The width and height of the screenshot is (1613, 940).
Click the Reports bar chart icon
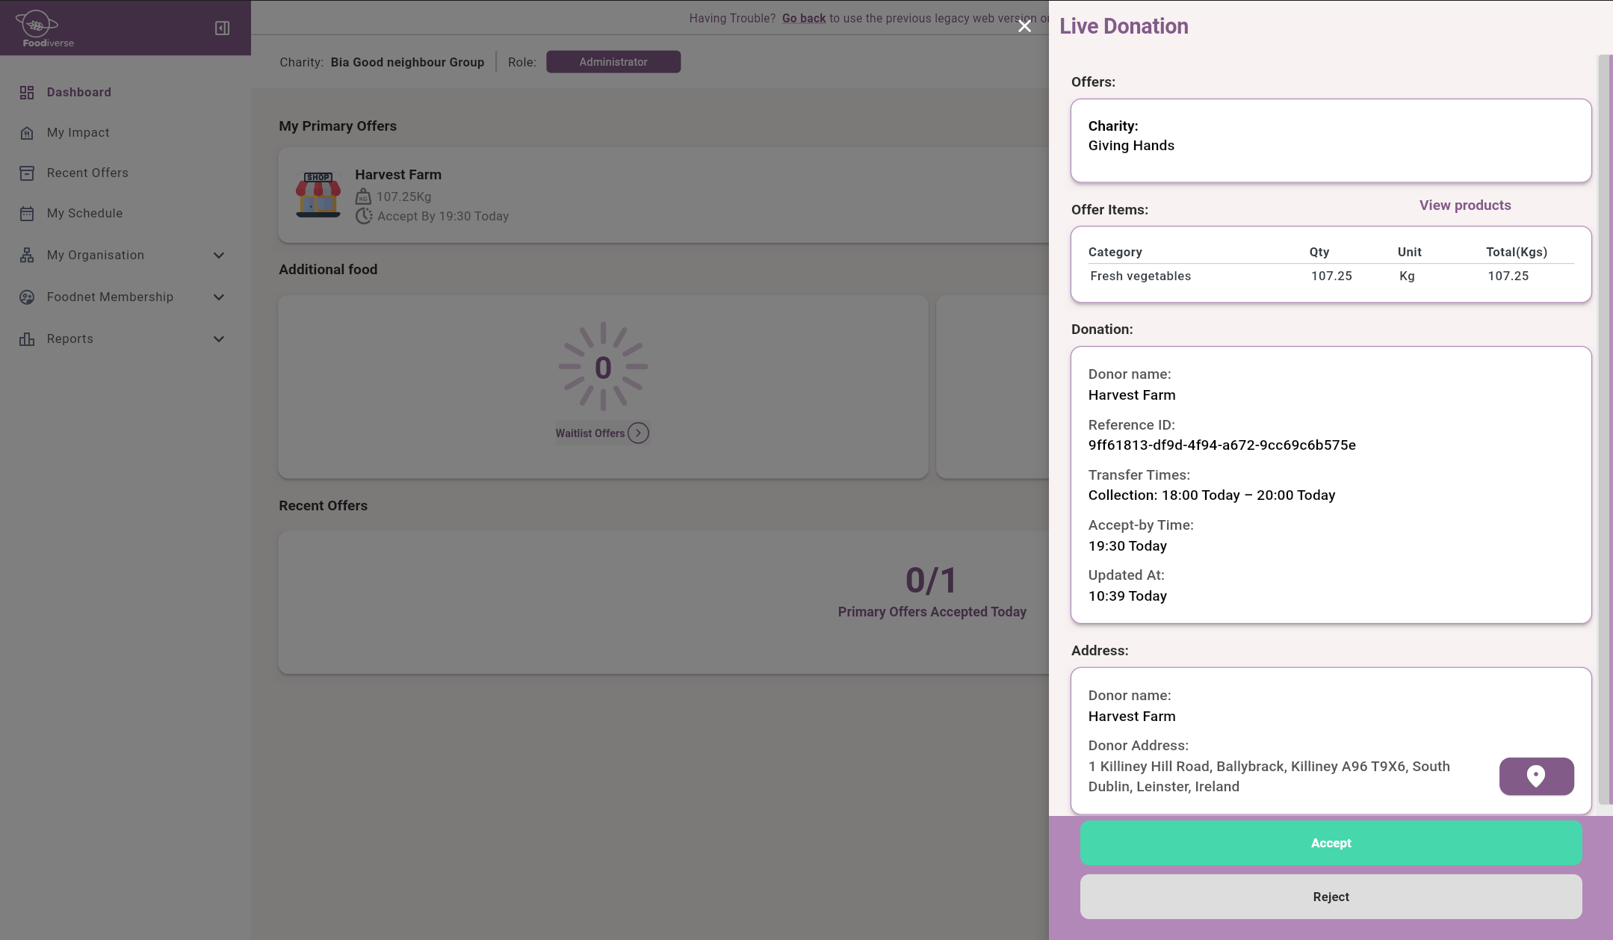click(27, 339)
